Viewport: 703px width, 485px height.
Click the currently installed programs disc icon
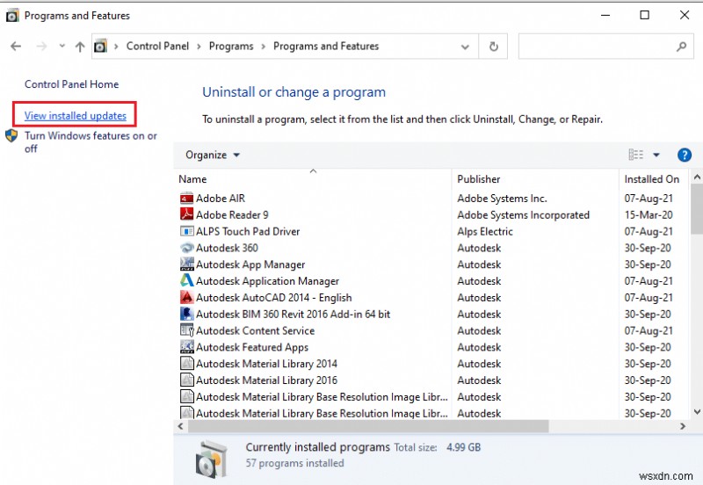[210, 459]
